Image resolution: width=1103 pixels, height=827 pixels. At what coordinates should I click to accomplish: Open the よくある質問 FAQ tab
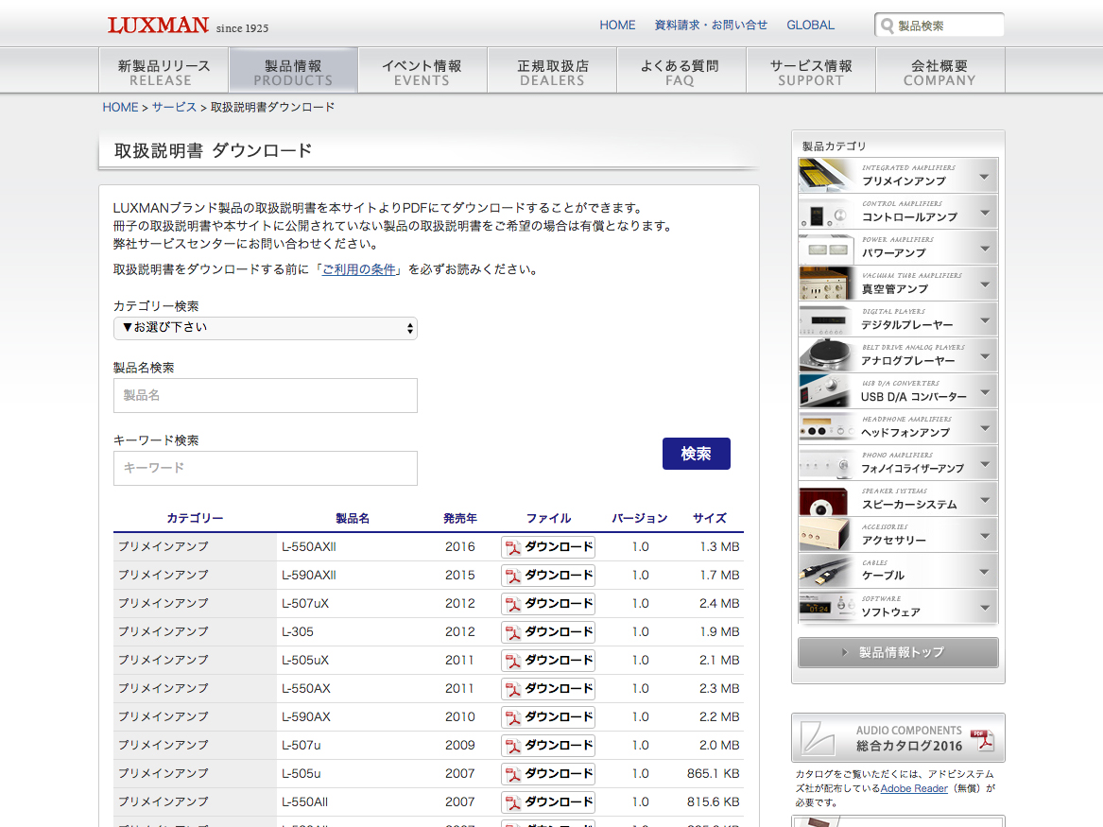(x=680, y=72)
